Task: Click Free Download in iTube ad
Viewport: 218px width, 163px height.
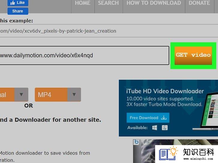Action: (148, 118)
